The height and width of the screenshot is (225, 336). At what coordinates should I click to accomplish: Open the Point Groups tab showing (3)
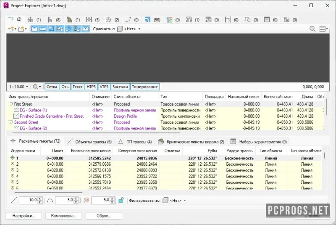pyautogui.click(x=93, y=20)
